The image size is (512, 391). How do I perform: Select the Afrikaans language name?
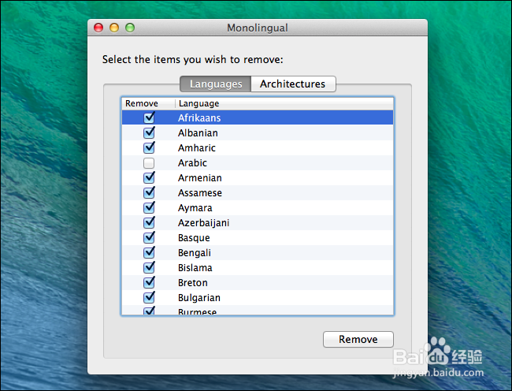pos(199,118)
